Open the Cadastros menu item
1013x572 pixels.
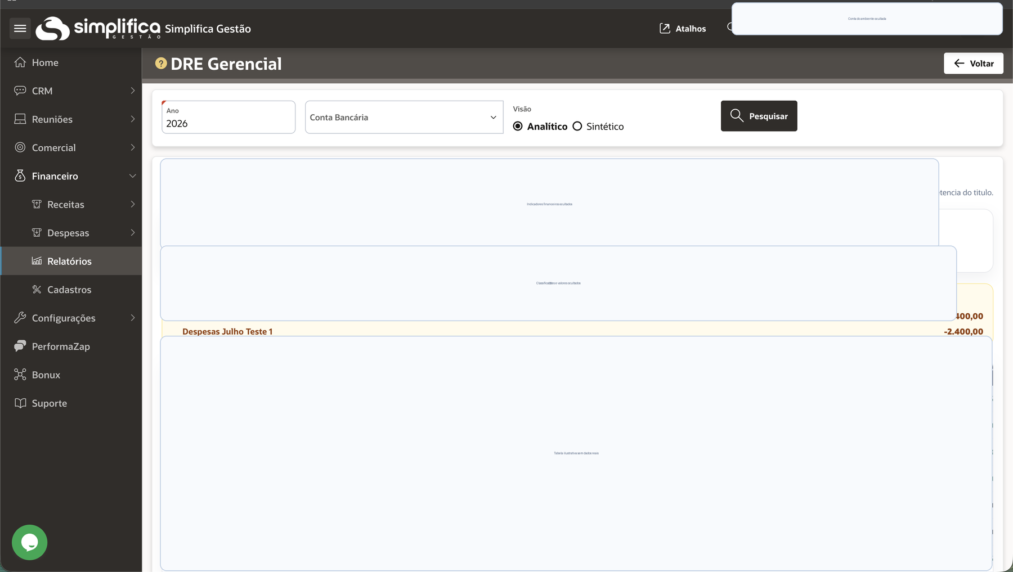coord(69,290)
